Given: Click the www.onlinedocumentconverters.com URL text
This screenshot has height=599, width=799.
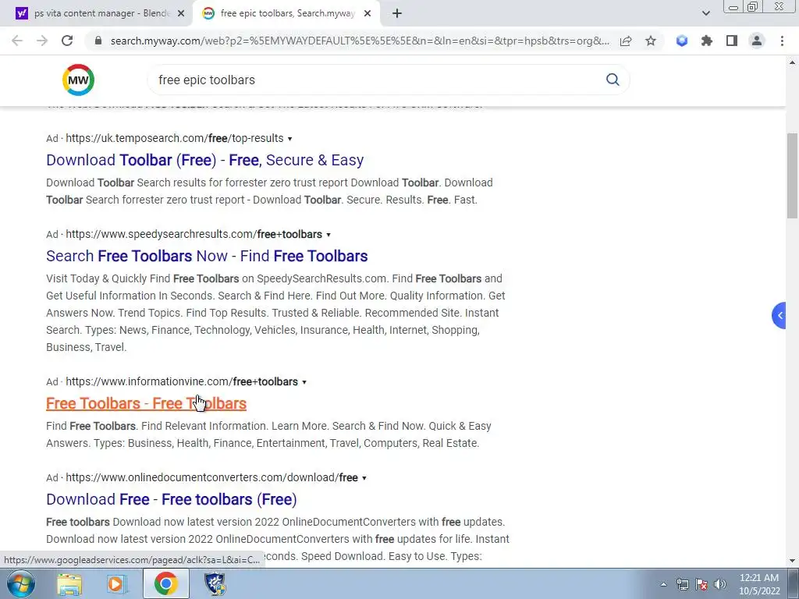Looking at the screenshot, I should tap(212, 477).
